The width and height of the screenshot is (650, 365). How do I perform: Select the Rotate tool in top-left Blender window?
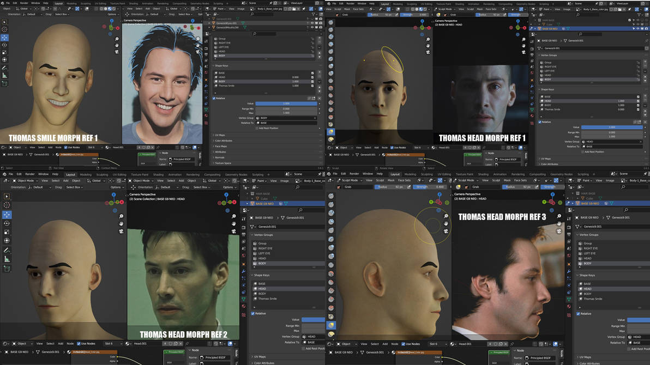point(4,45)
